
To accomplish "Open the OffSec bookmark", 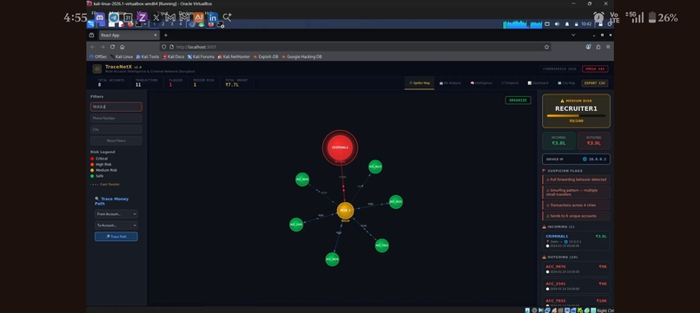I will [98, 56].
